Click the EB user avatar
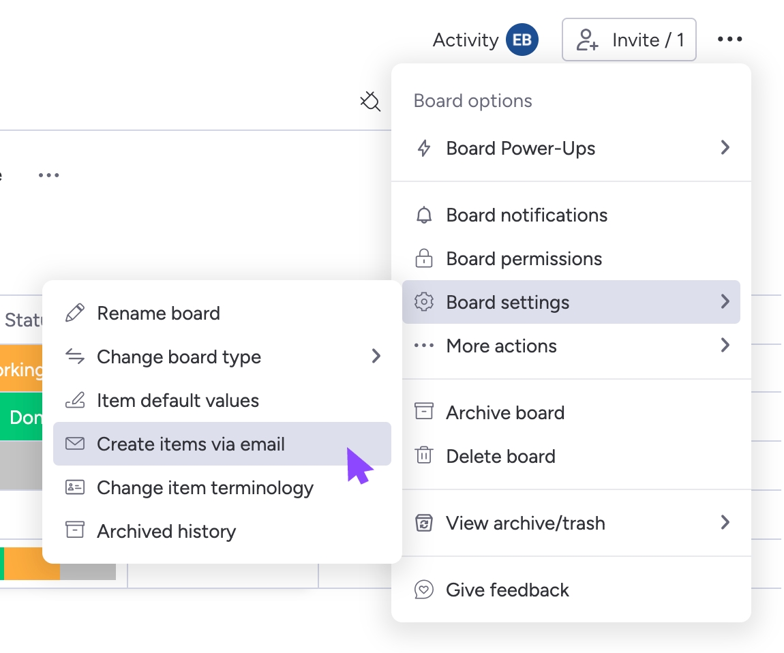The height and width of the screenshot is (653, 784). tap(522, 39)
